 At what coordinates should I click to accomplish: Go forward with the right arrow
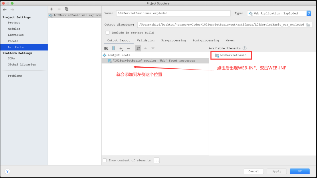point(12,10)
